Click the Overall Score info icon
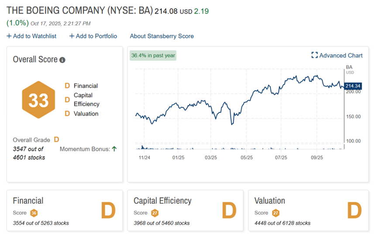This screenshot has height=239, width=374. pos(62,60)
